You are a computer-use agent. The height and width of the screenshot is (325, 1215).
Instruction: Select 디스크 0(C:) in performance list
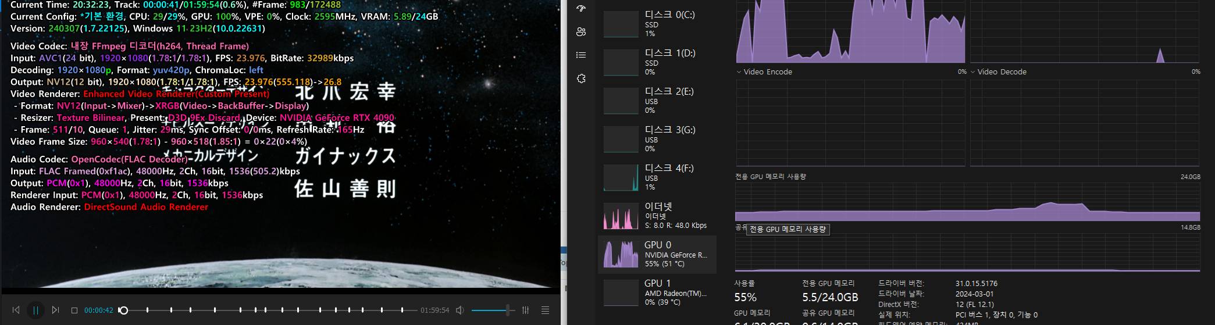click(657, 24)
